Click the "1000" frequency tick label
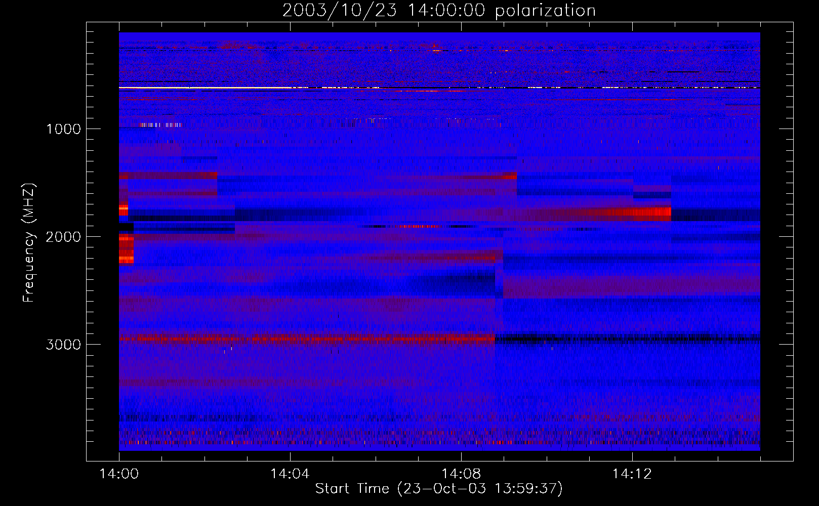The width and height of the screenshot is (819, 506). 63,129
